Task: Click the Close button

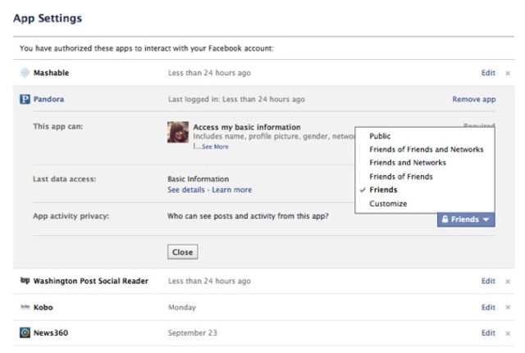Action: coord(182,251)
